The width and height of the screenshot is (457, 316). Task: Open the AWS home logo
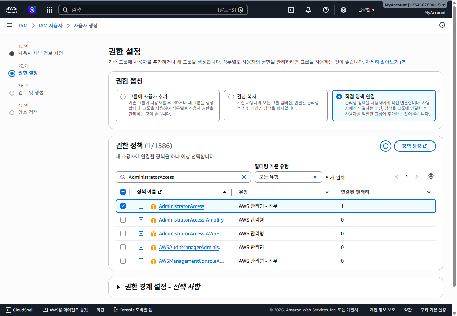(11, 10)
